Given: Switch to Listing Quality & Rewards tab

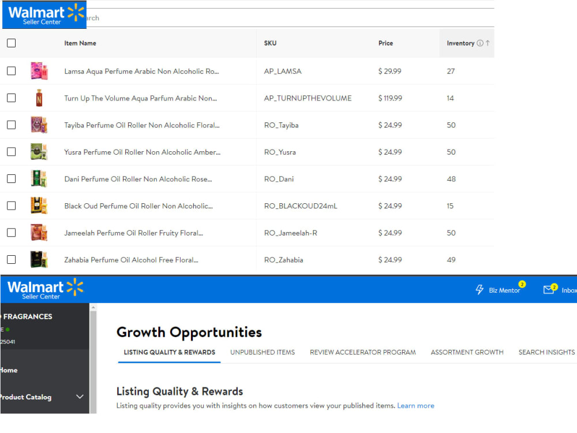Looking at the screenshot, I should click(169, 352).
